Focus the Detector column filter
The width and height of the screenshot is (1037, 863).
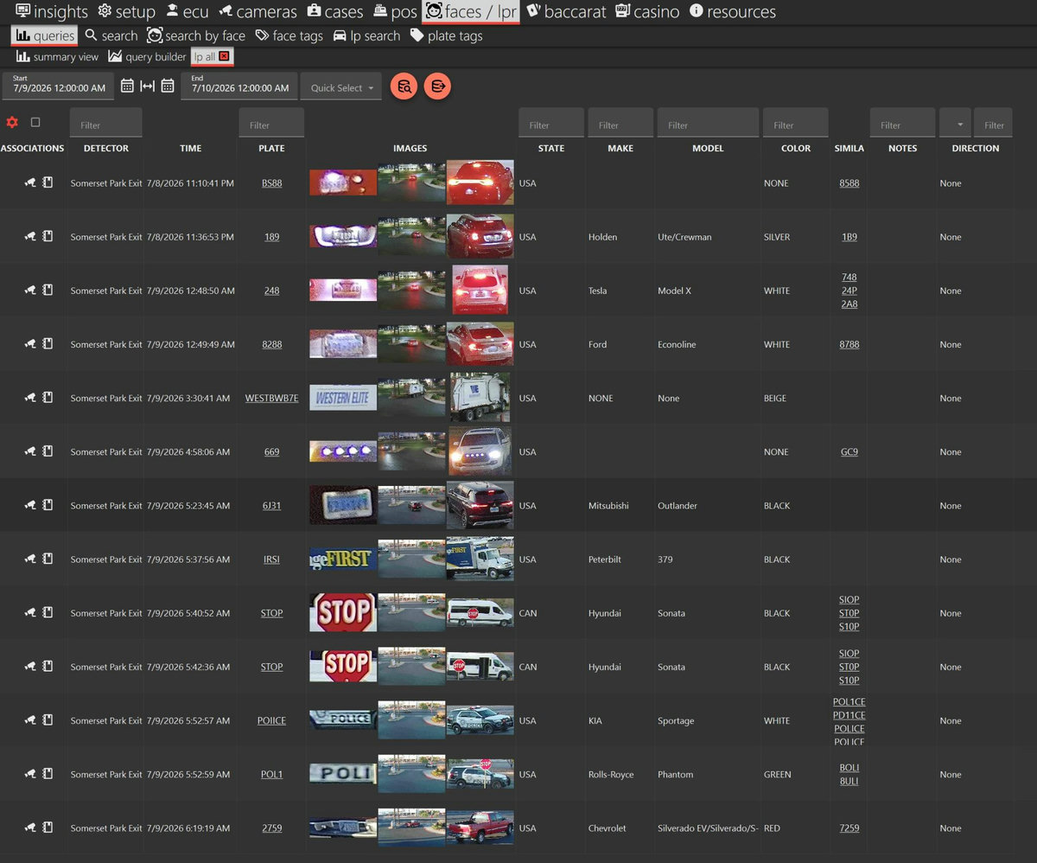[x=105, y=125]
